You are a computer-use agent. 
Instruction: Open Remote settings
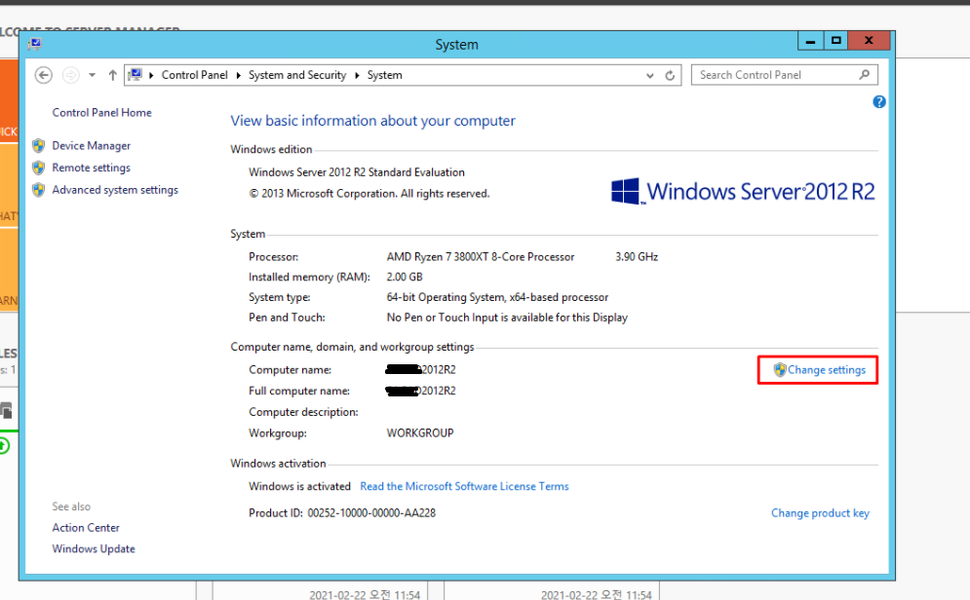coord(91,169)
